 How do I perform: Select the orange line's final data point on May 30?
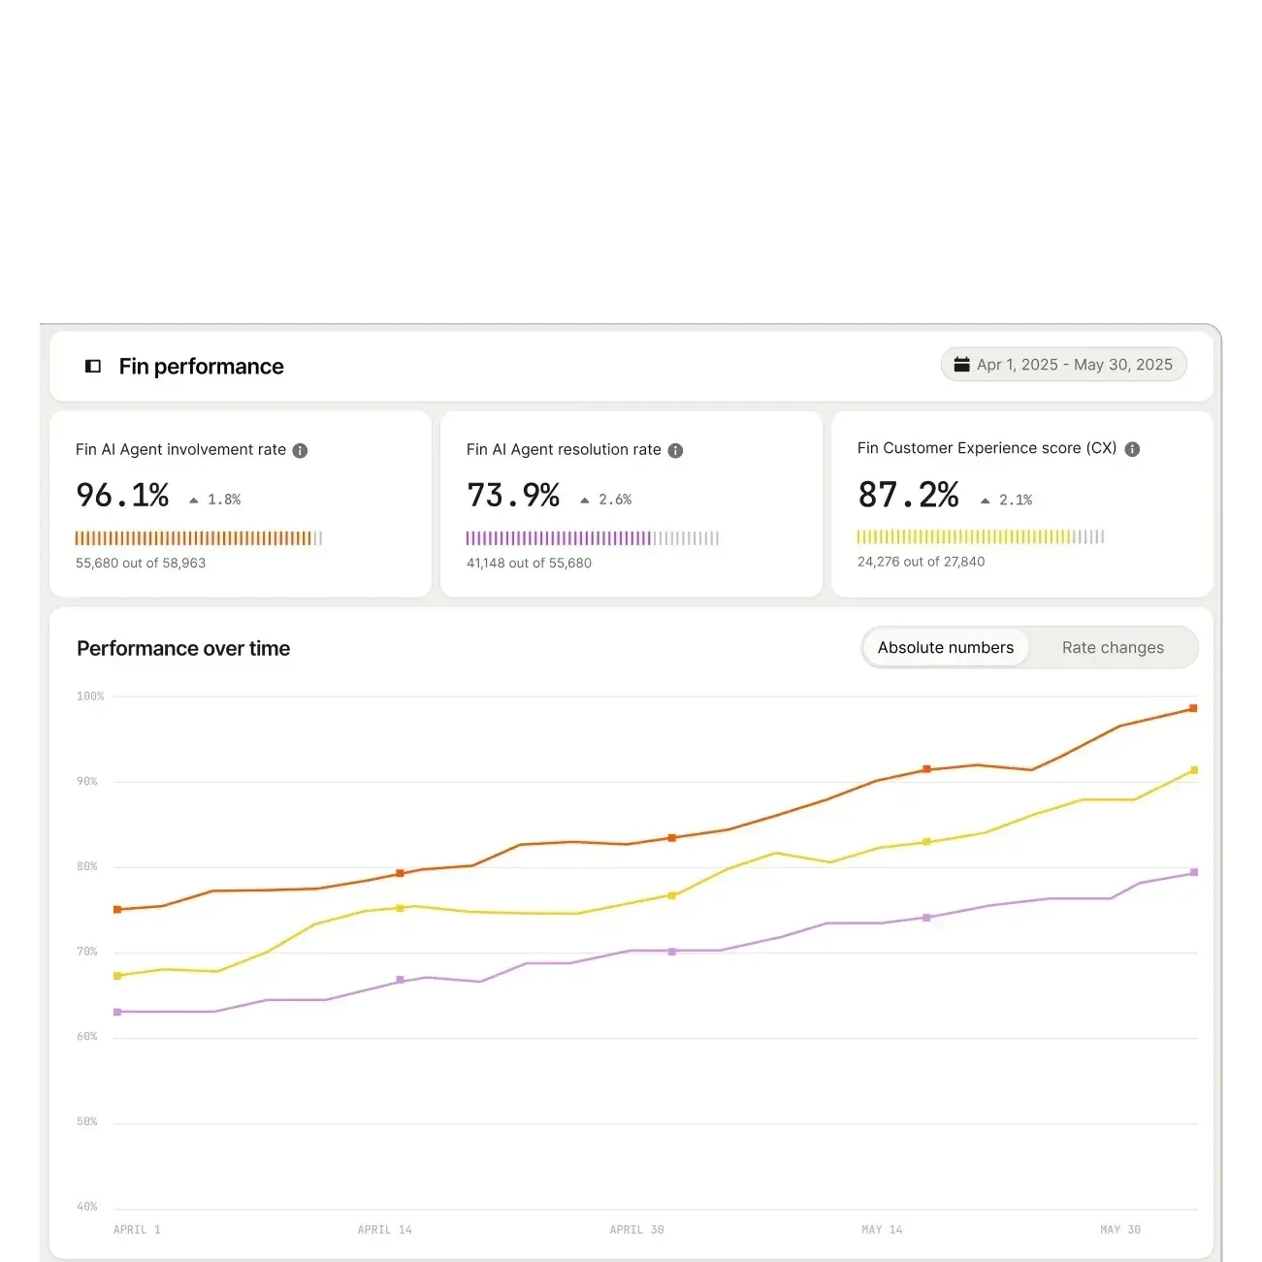pyautogui.click(x=1193, y=708)
